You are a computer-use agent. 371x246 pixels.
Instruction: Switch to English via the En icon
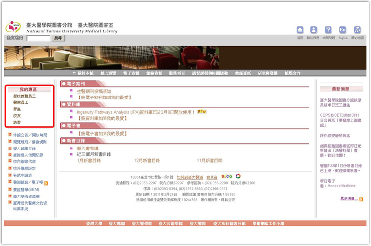tap(342, 30)
